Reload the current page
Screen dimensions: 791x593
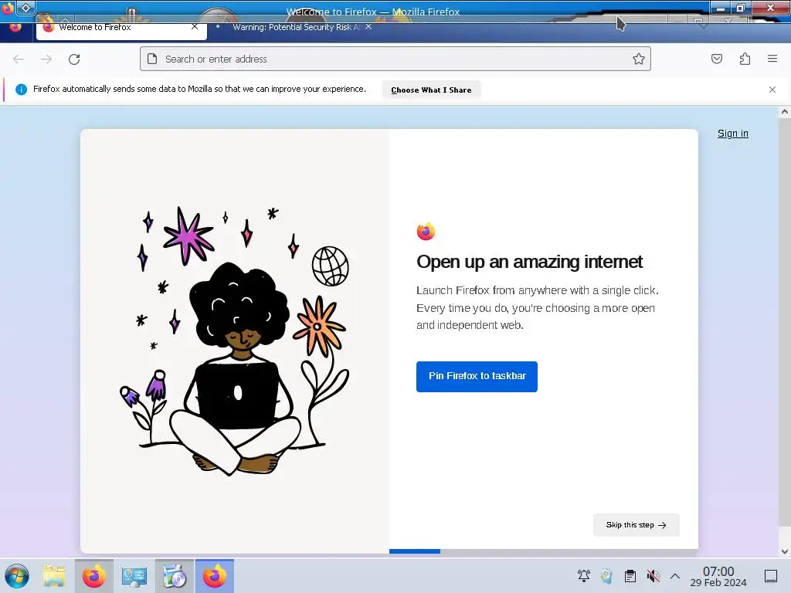click(74, 59)
